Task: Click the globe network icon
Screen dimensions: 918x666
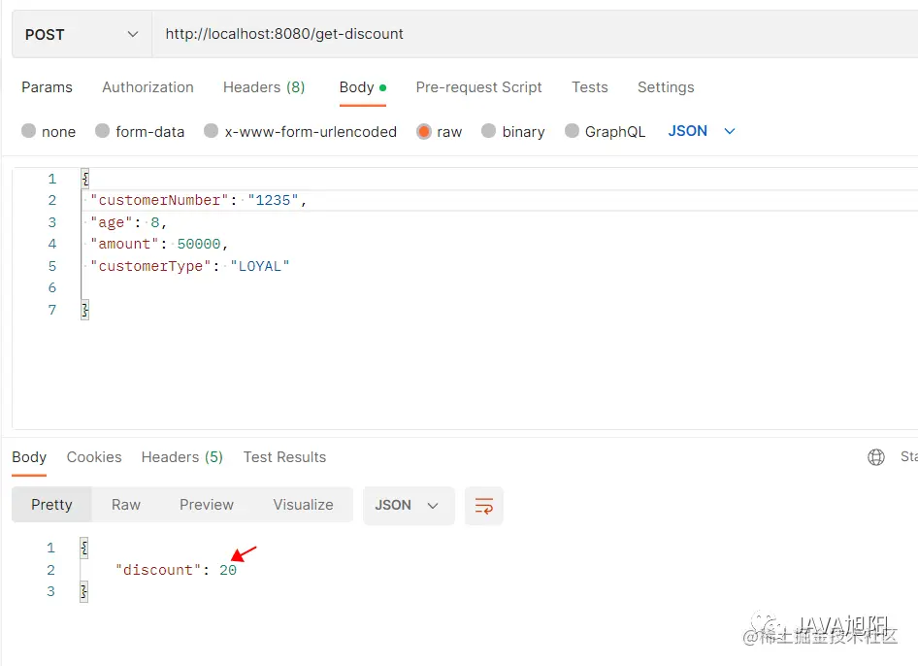Action: click(x=876, y=457)
